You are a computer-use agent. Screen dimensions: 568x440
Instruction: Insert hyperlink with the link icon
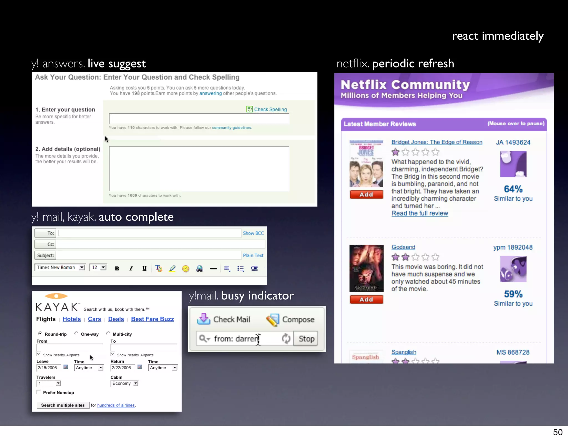click(x=199, y=268)
